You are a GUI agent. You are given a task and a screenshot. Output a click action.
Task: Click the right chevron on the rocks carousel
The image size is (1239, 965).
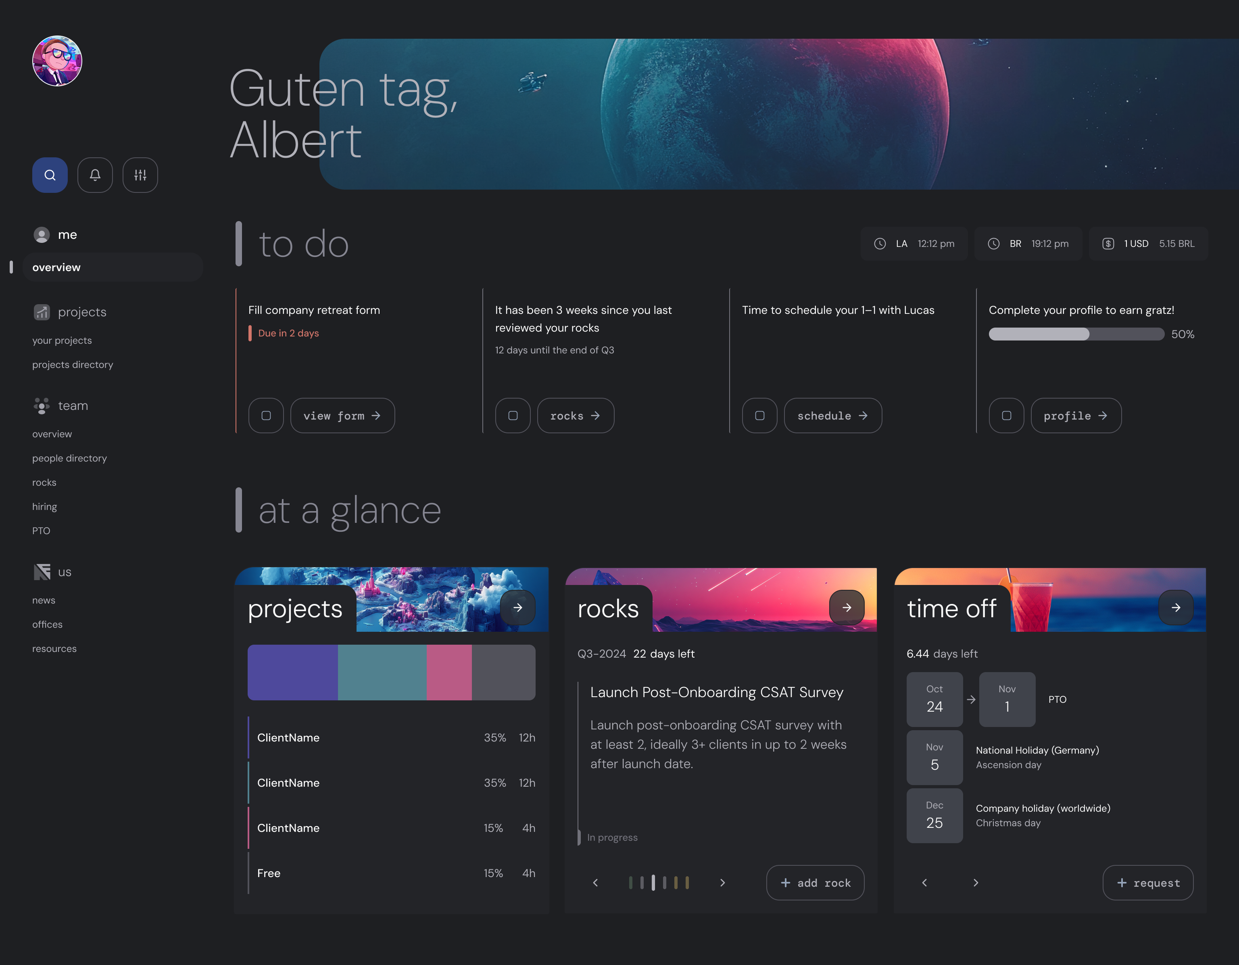tap(723, 883)
